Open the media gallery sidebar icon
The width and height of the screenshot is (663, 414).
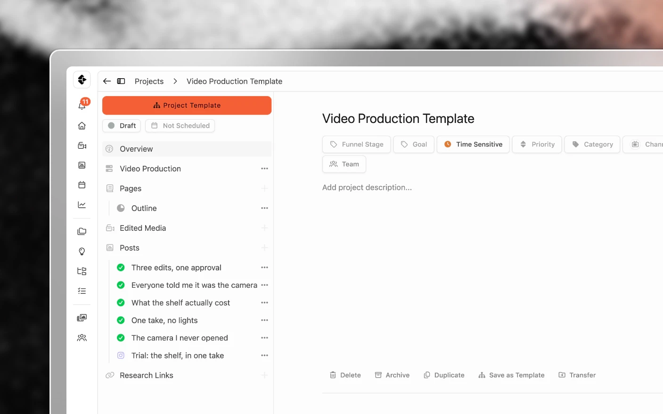tap(82, 318)
